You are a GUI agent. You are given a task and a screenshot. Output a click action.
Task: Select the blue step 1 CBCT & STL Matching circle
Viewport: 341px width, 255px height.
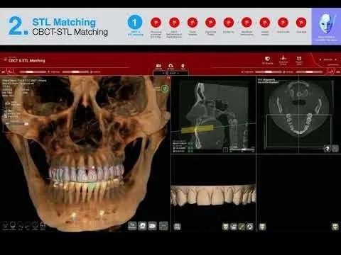click(135, 23)
